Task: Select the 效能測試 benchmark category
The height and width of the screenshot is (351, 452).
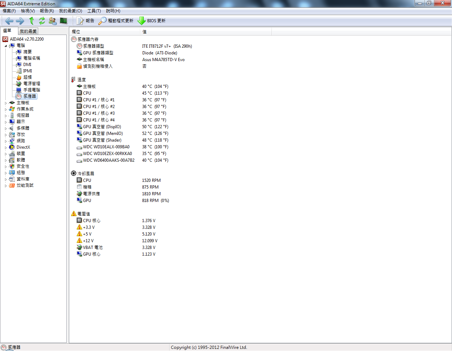Action: [x=25, y=185]
